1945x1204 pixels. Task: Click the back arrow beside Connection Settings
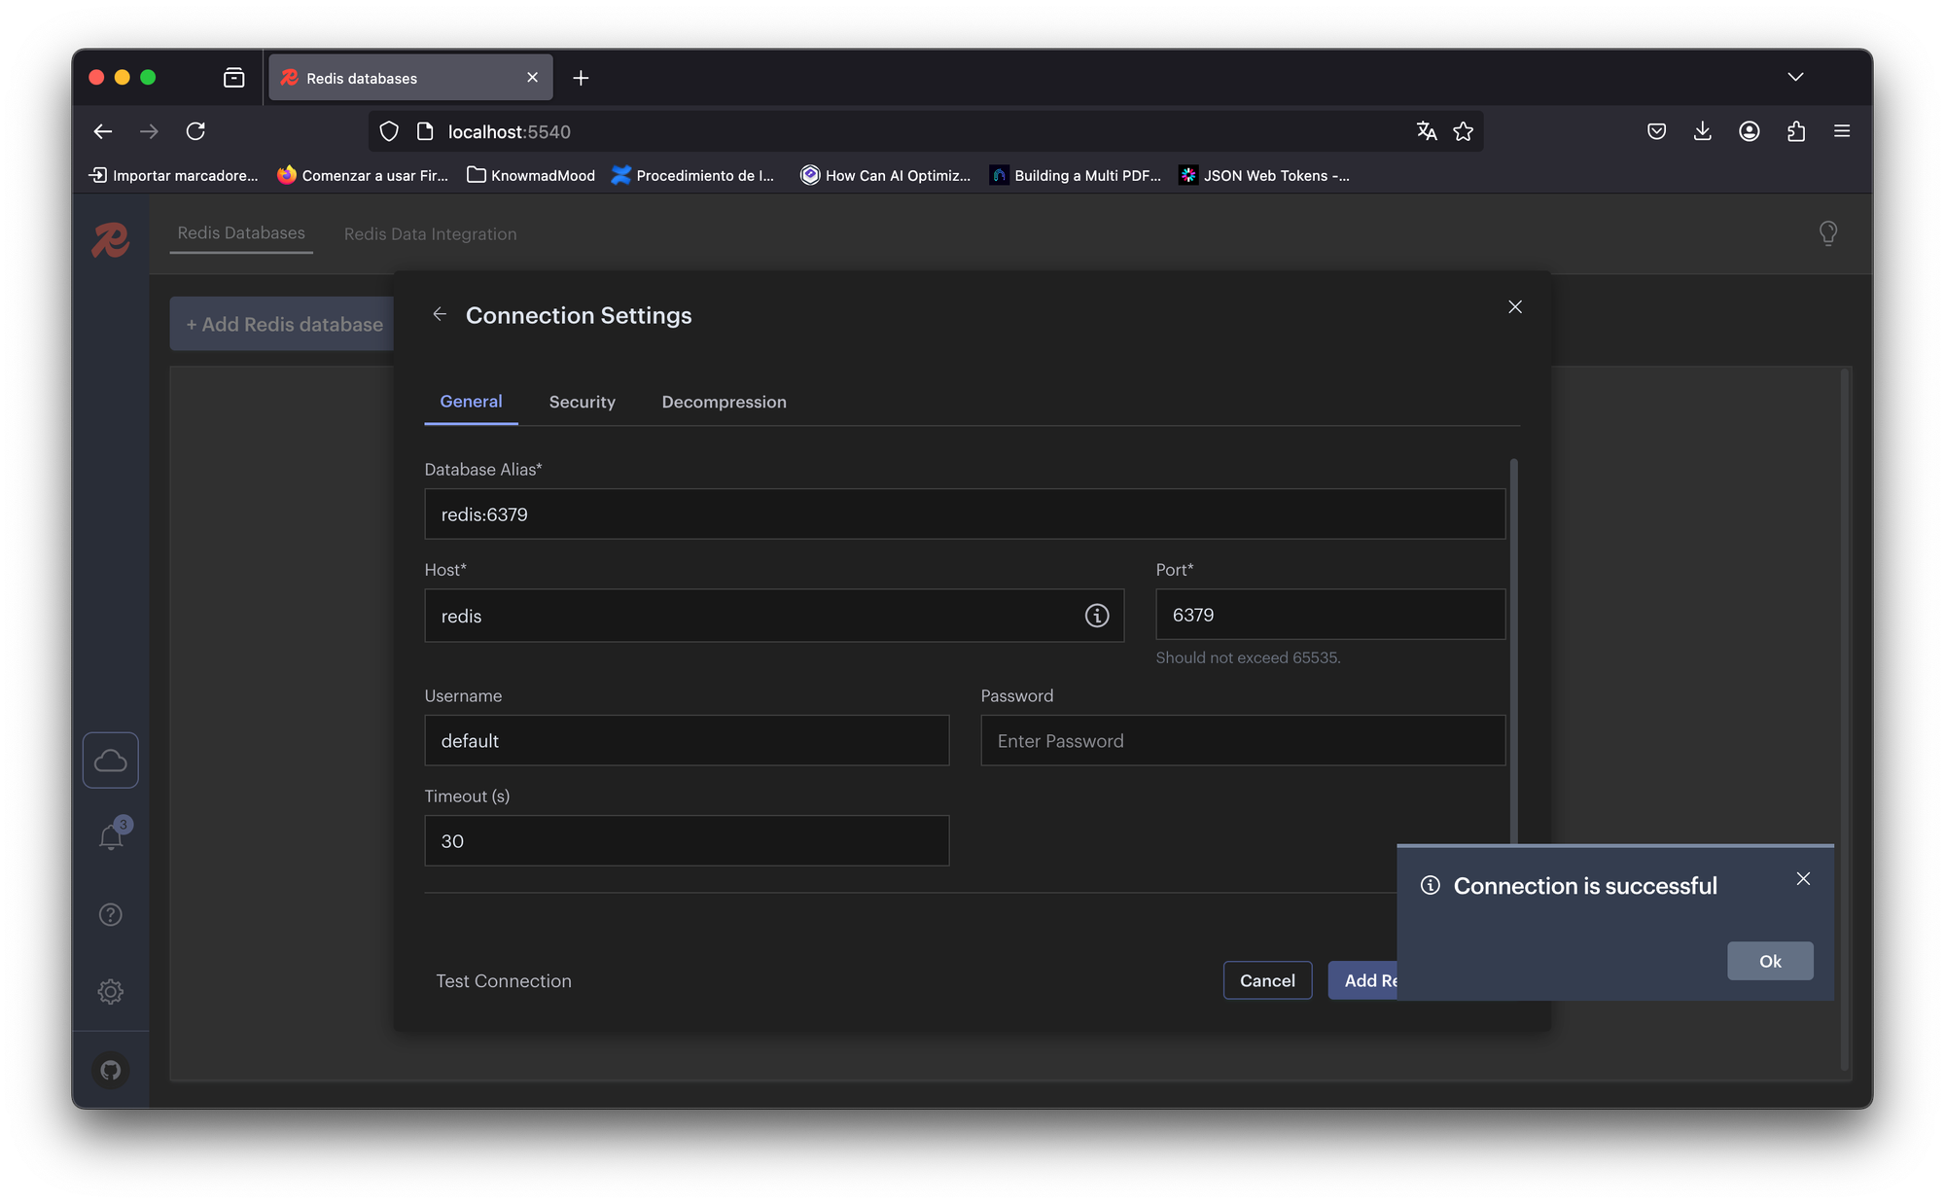(x=440, y=314)
